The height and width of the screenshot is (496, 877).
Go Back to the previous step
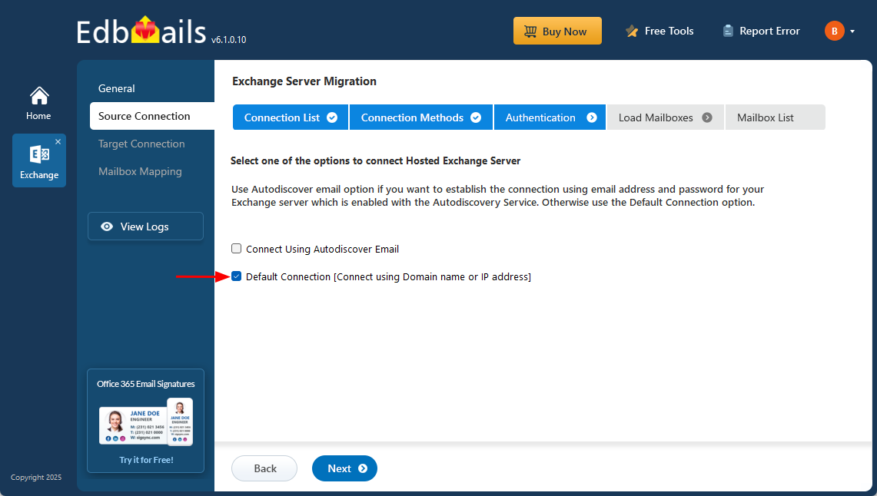[264, 468]
